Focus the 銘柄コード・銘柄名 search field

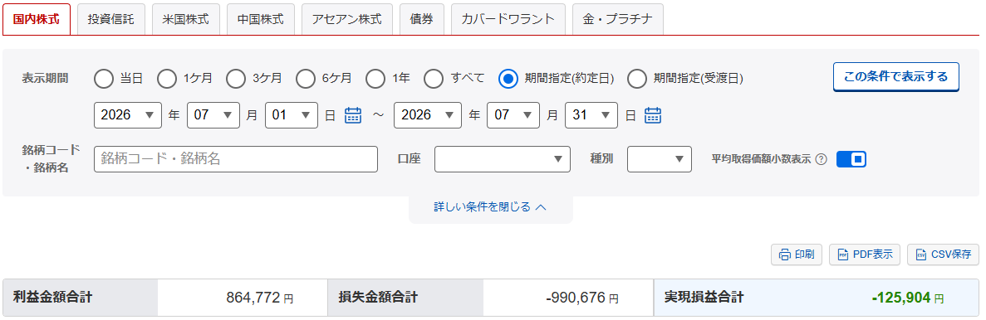(236, 159)
